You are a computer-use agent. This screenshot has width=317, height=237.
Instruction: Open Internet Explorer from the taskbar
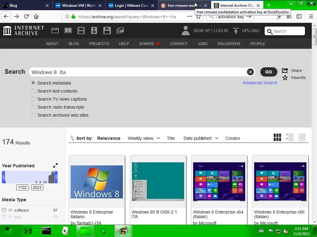click(x=28, y=231)
